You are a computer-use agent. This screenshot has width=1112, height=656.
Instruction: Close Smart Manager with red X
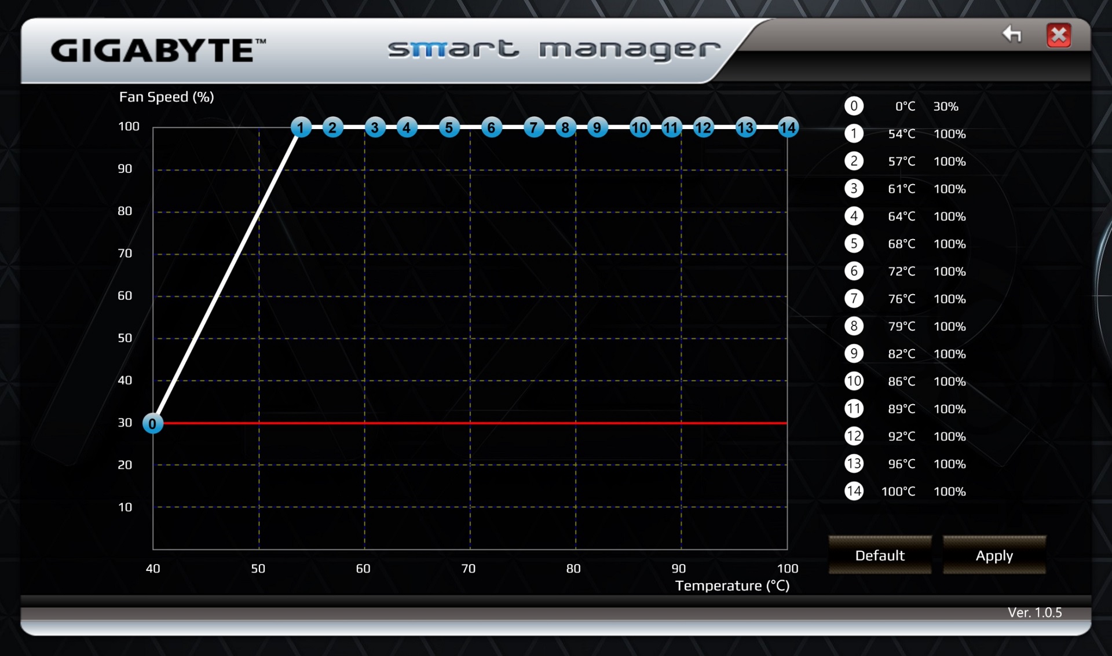[1059, 35]
